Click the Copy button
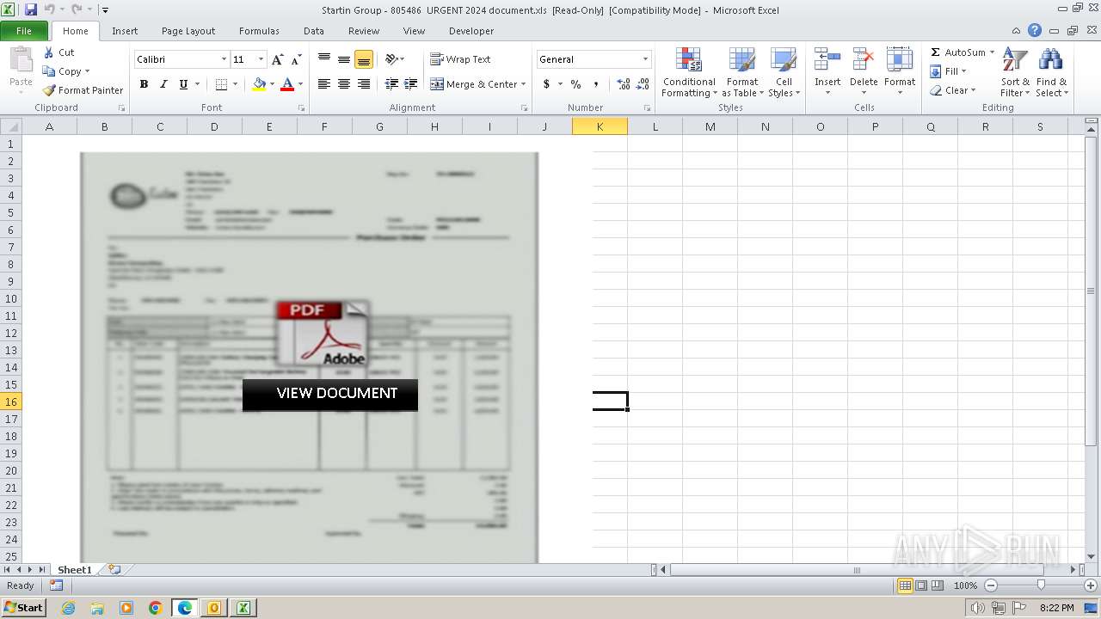1101x619 pixels. pos(65,71)
